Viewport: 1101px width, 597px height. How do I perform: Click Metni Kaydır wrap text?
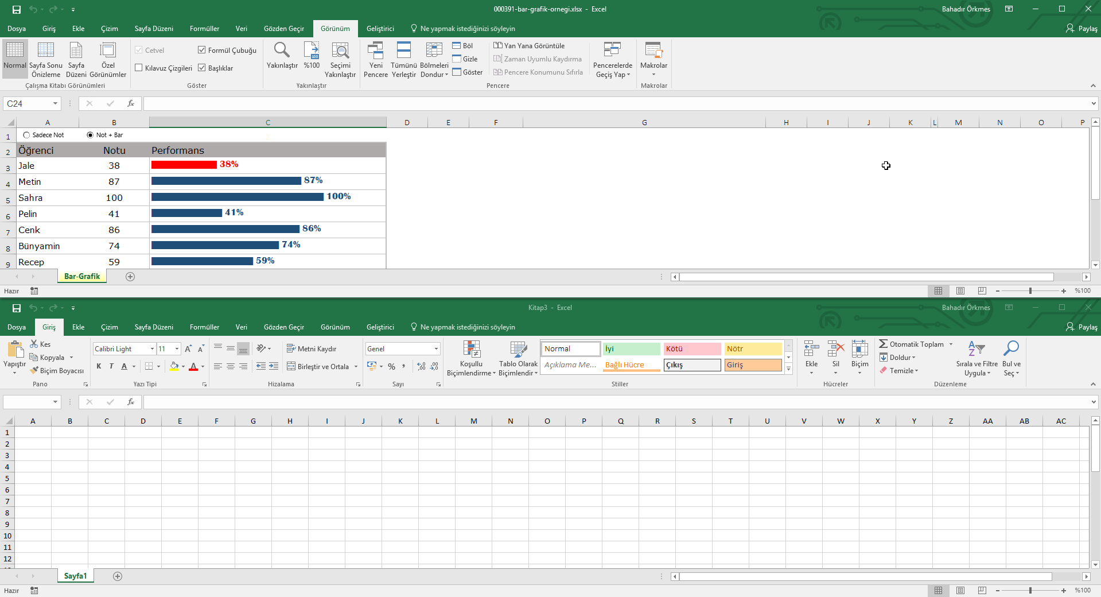312,348
